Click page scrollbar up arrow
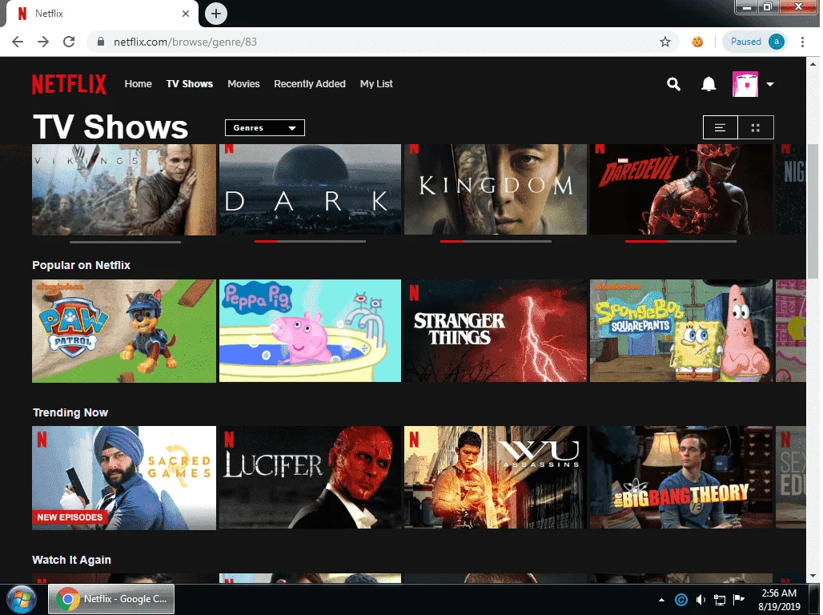 [x=813, y=63]
